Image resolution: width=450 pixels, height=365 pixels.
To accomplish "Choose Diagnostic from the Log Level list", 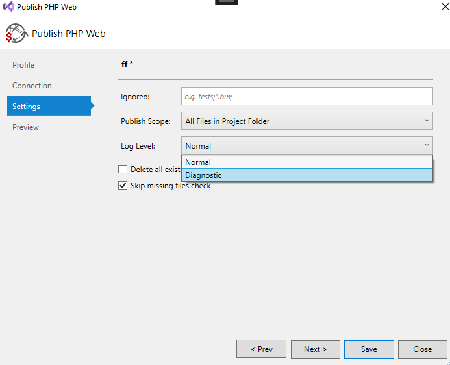I will point(307,175).
